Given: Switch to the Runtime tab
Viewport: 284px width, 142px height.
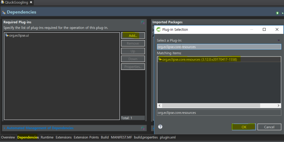Looking at the screenshot, I should click(47, 137).
